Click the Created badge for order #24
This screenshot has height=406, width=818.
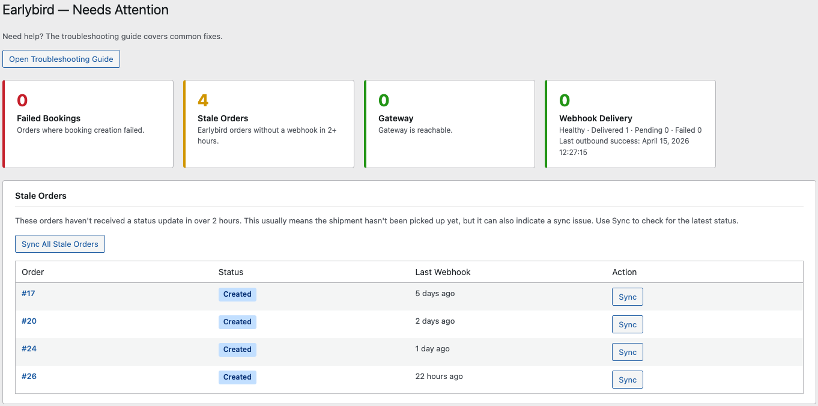tap(237, 350)
